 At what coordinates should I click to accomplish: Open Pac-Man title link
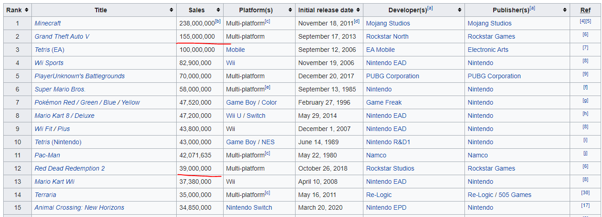[x=47, y=155]
